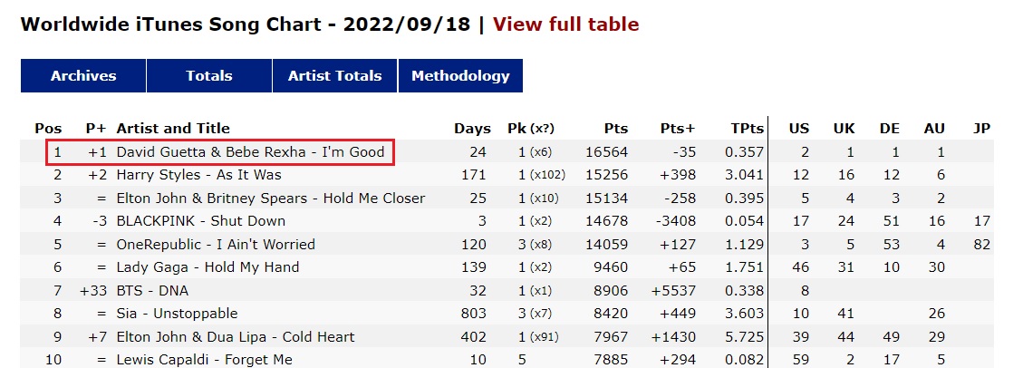Switch to the Totals tab
This screenshot has height=368, width=1023.
tap(208, 76)
